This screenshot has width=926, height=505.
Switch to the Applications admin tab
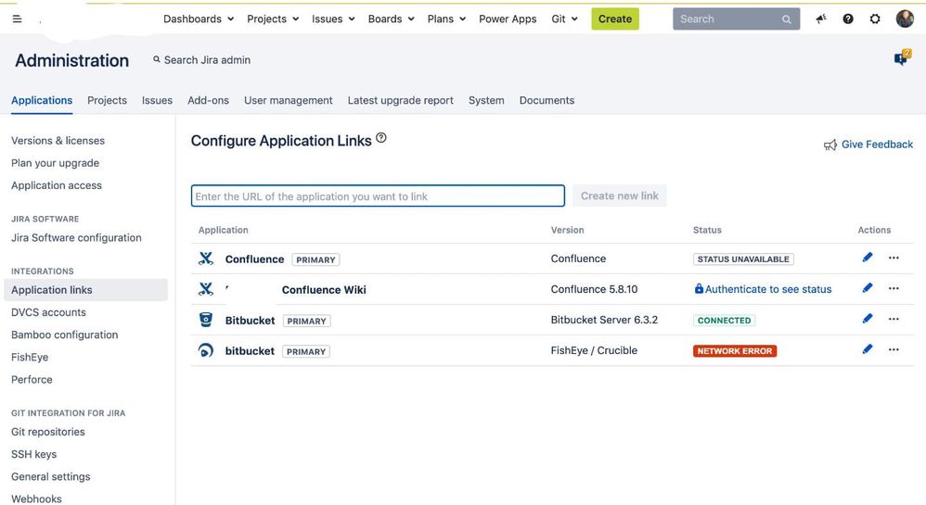(x=42, y=100)
